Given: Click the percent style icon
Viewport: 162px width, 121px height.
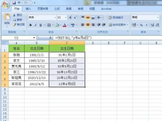Looking at the screenshot, I should (141, 25).
